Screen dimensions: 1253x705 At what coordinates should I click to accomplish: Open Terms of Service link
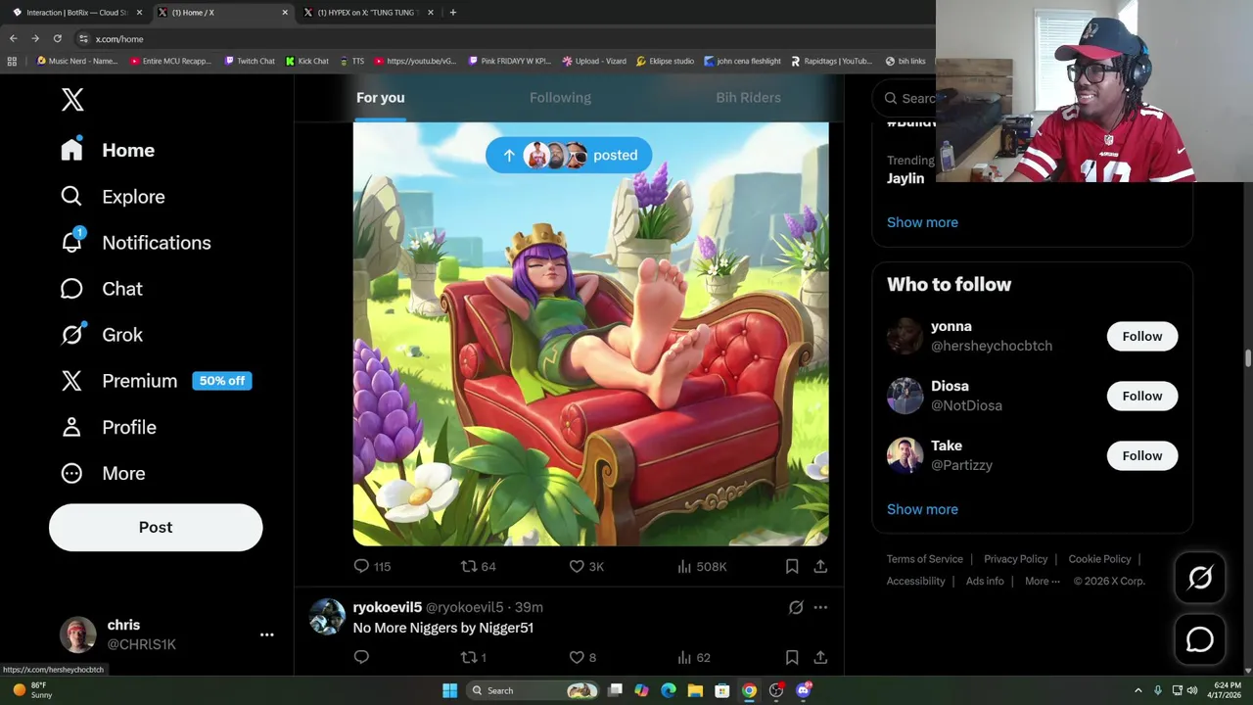(925, 559)
